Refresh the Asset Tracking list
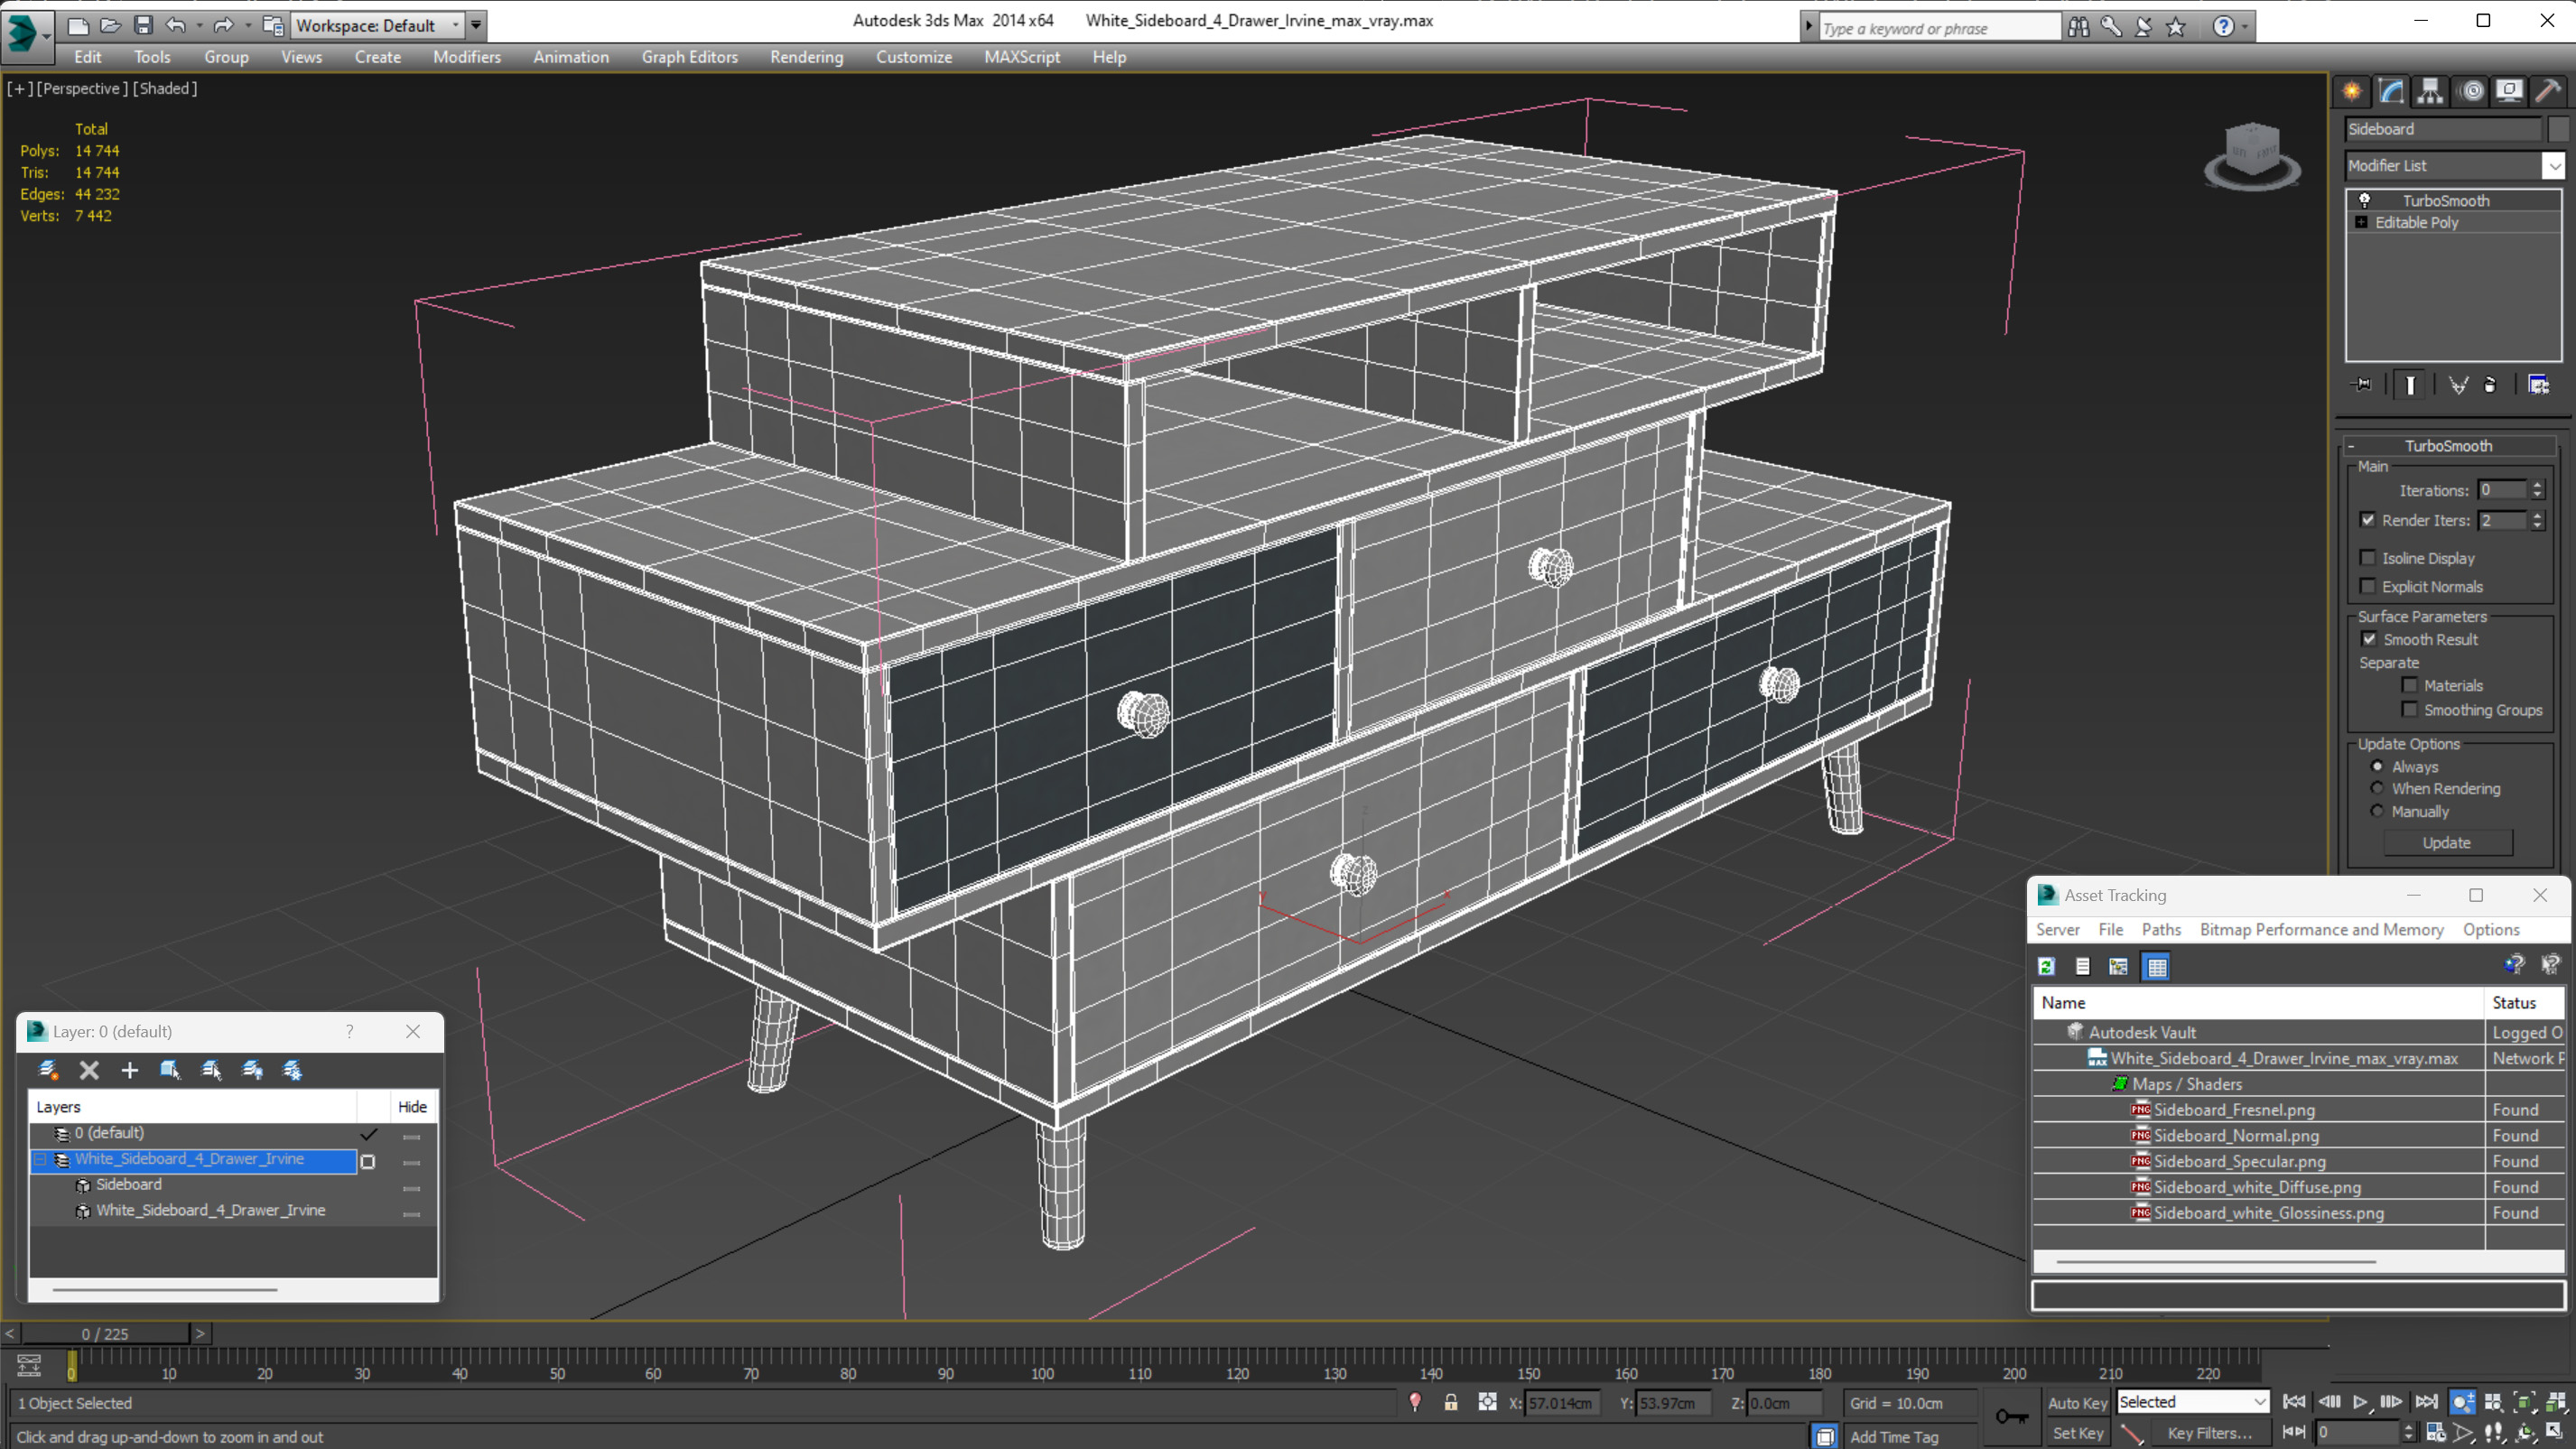This screenshot has width=2576, height=1449. point(2046,966)
